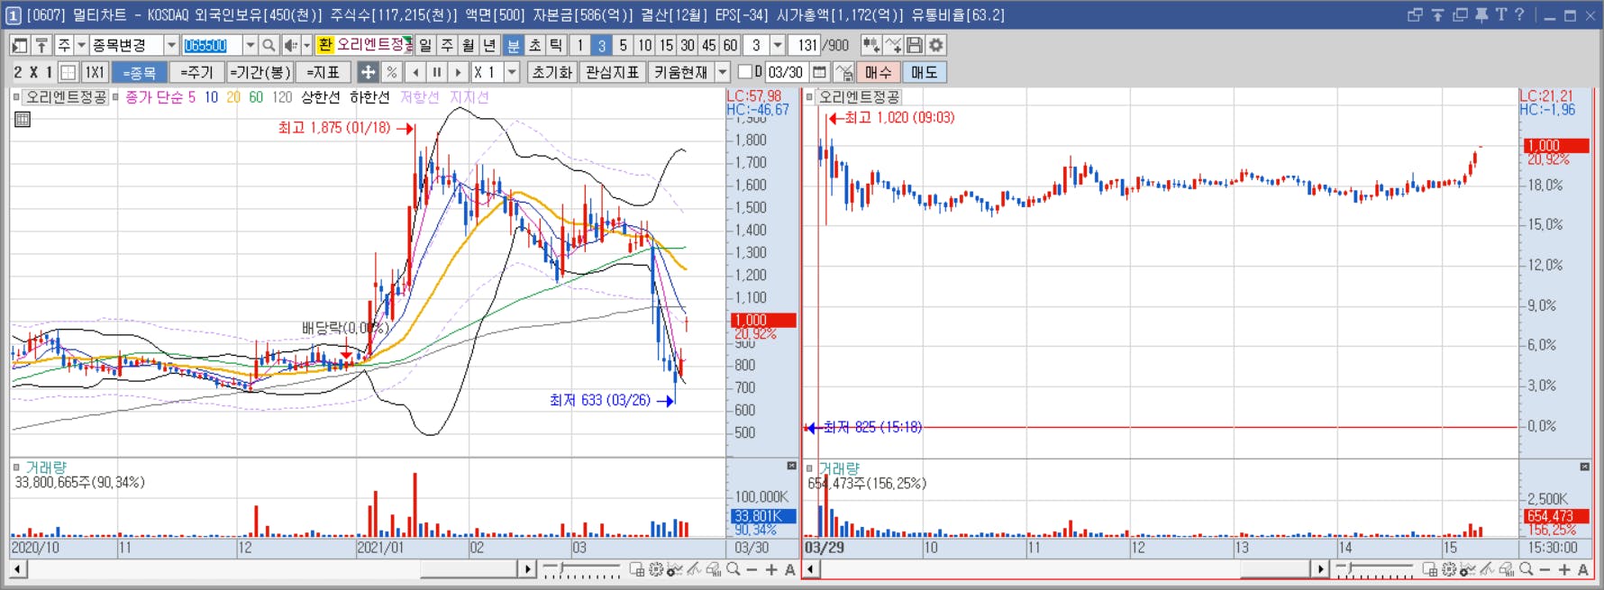The height and width of the screenshot is (590, 1604).
Task: Toggle the D date checkbox
Action: tap(745, 71)
